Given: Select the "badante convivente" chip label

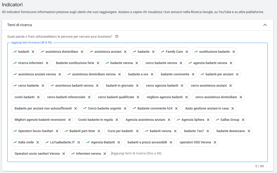Looking at the screenshot, I should [x=175, y=74].
